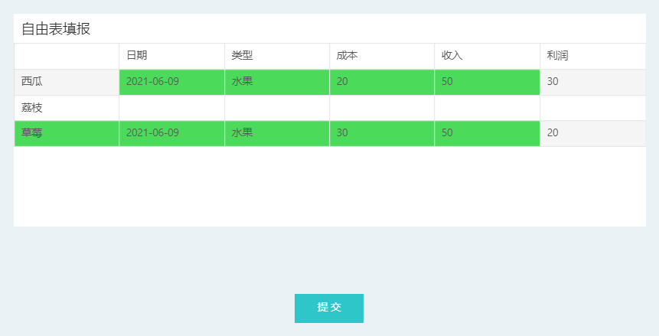Select the 类型 column header
The width and height of the screenshot is (659, 336).
coord(277,56)
